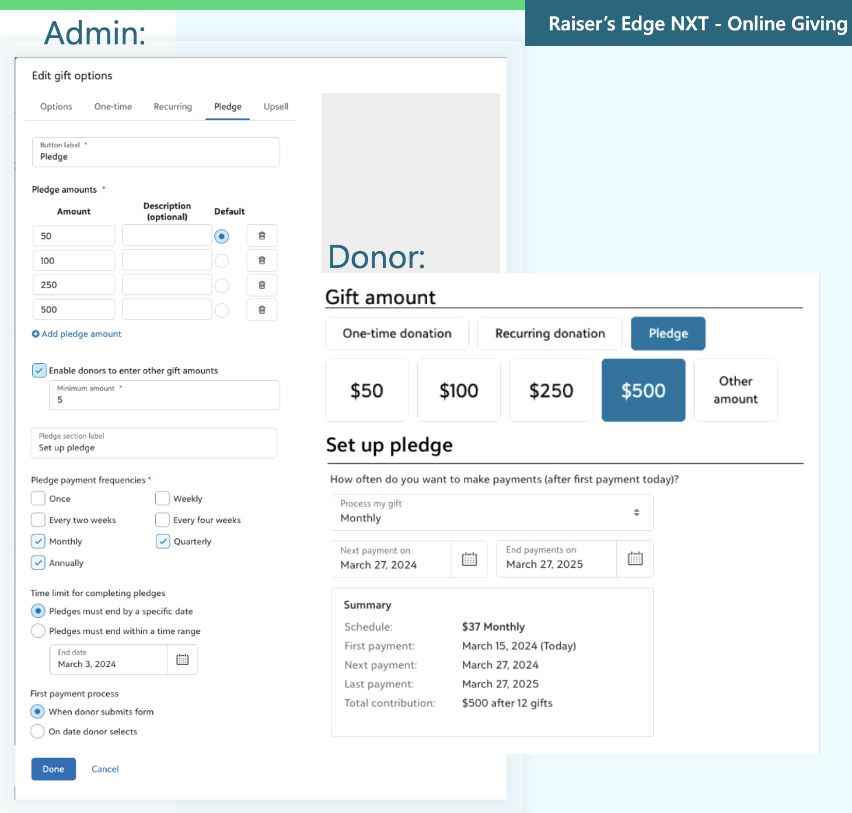Delete the 100 pledge amount row
Screen dimensions: 852x813
tap(261, 260)
